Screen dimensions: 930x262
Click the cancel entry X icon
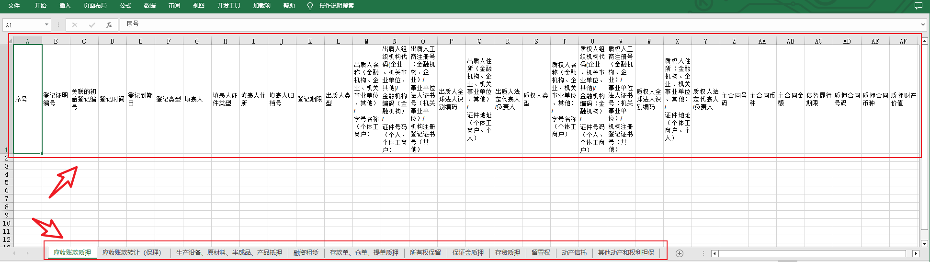point(75,25)
